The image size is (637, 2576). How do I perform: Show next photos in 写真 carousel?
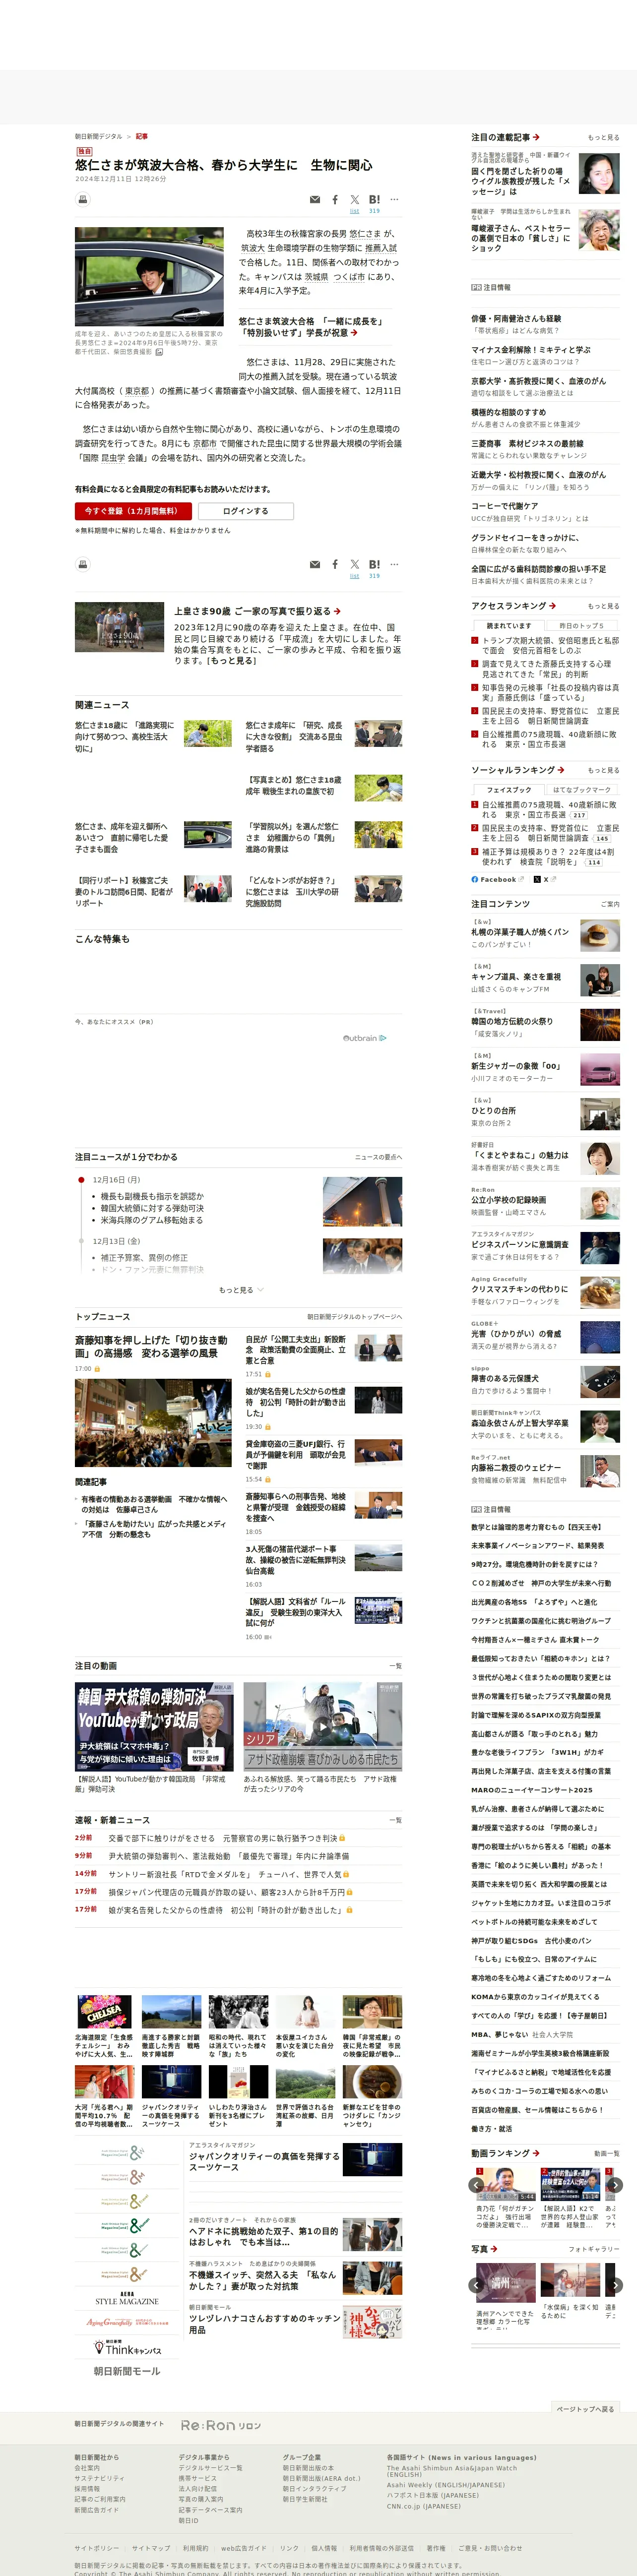pos(615,2285)
